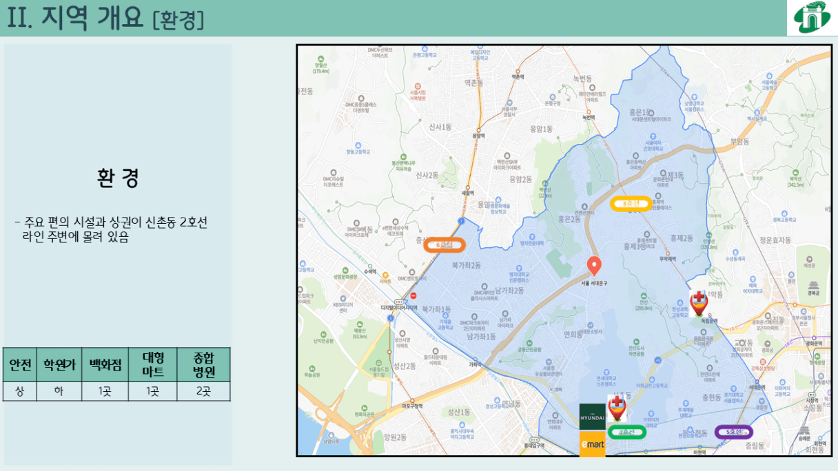Click the 연희동 map label
This screenshot has height=471, width=838.
click(573, 334)
